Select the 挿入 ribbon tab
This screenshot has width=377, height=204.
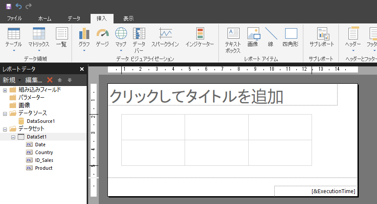point(102,19)
